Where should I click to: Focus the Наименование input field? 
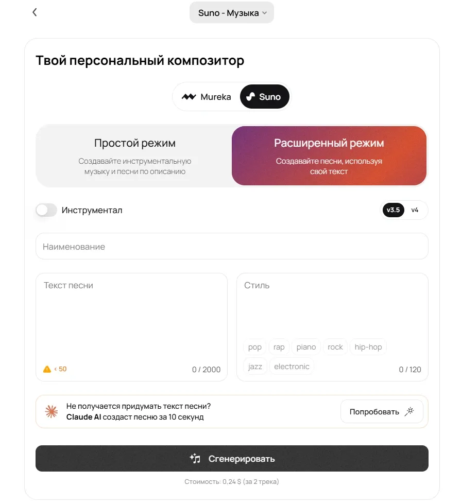232,246
